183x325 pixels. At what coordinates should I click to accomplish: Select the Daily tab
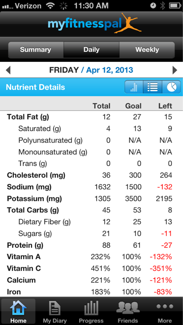tap(91, 50)
